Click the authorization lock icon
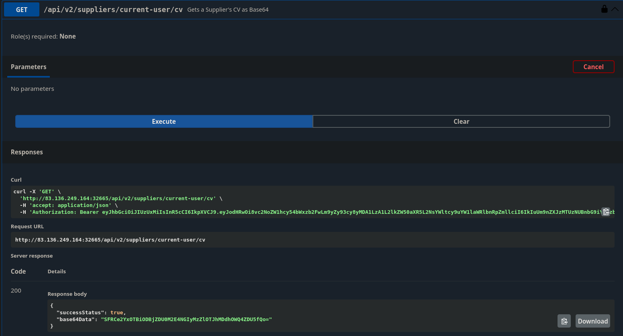This screenshot has width=623, height=336. (x=604, y=9)
